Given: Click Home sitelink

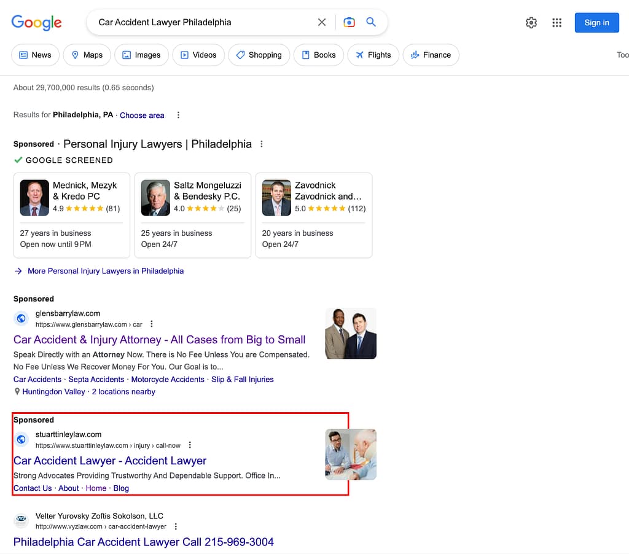Looking at the screenshot, I should click(96, 488).
